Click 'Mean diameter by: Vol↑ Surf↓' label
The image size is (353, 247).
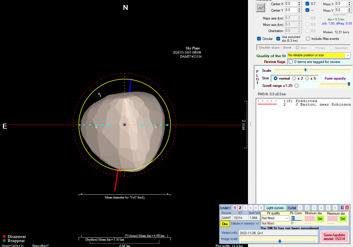point(125,197)
